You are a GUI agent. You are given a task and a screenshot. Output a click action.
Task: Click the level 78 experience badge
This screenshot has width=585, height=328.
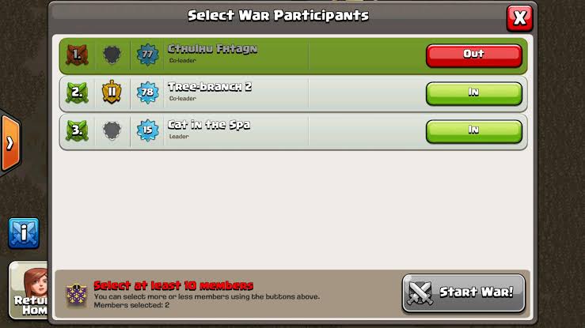[147, 92]
